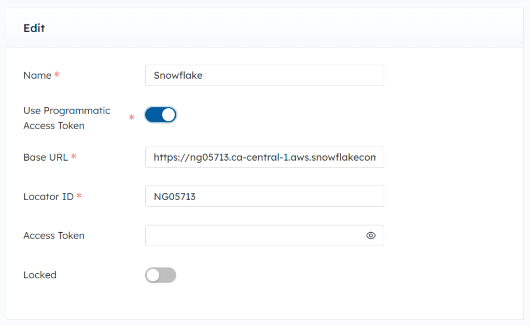Click the white knob of the Locked switch
Image resolution: width=530 pixels, height=325 pixels.
(x=153, y=275)
